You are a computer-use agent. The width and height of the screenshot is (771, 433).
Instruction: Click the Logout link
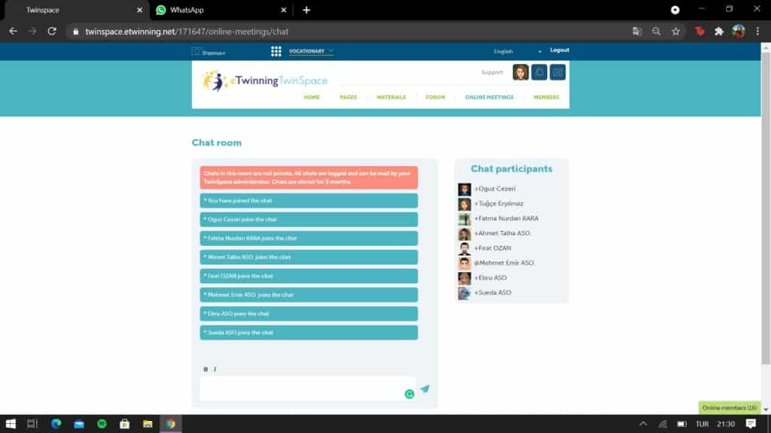point(559,50)
